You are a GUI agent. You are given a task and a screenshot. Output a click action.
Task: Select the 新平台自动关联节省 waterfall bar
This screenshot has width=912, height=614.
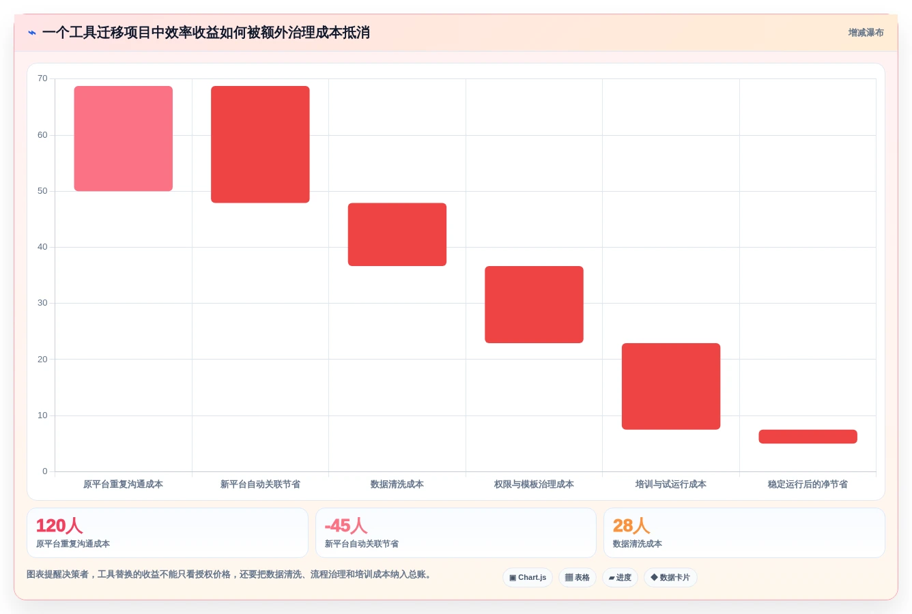(260, 145)
